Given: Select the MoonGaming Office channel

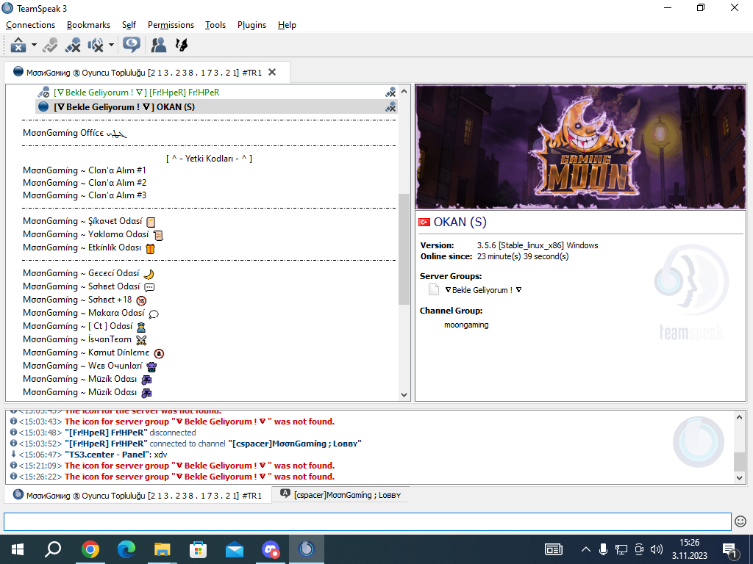Looking at the screenshot, I should click(74, 133).
